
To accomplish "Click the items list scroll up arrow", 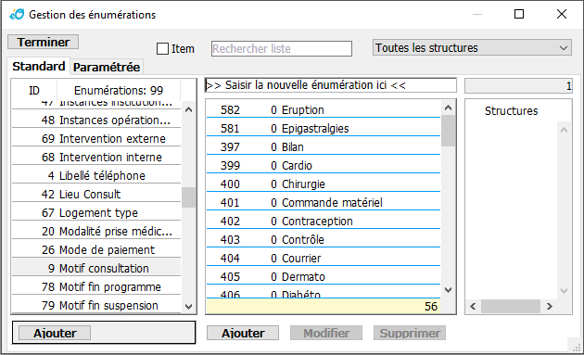I will (x=448, y=108).
